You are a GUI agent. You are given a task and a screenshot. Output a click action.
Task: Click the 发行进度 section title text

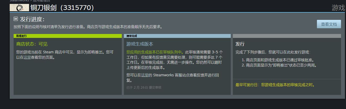pyautogui.click(x=32, y=19)
